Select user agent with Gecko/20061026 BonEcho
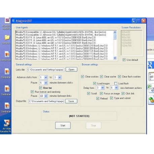This screenshot has width=154, height=154. point(56,38)
